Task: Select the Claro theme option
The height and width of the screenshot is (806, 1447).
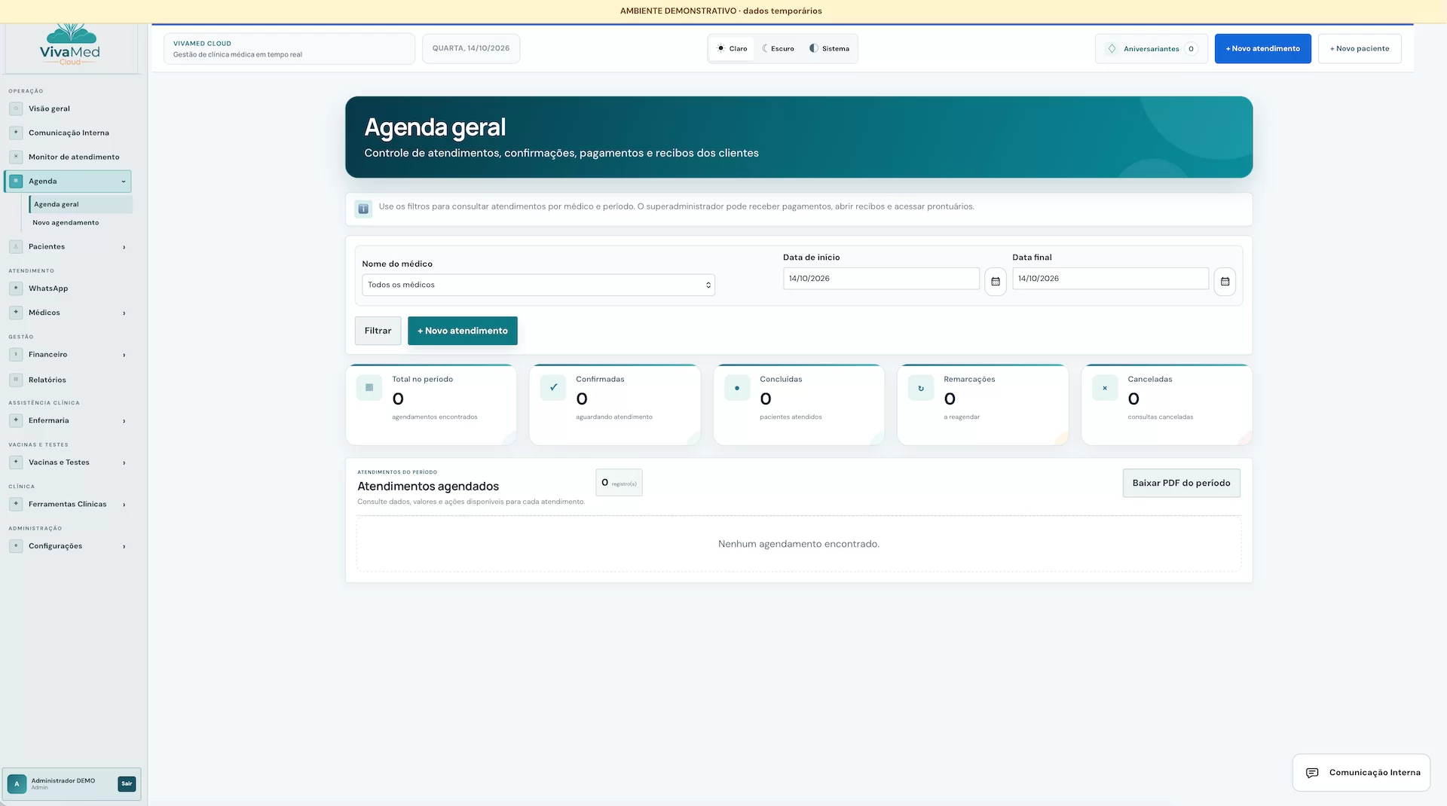Action: (732, 49)
